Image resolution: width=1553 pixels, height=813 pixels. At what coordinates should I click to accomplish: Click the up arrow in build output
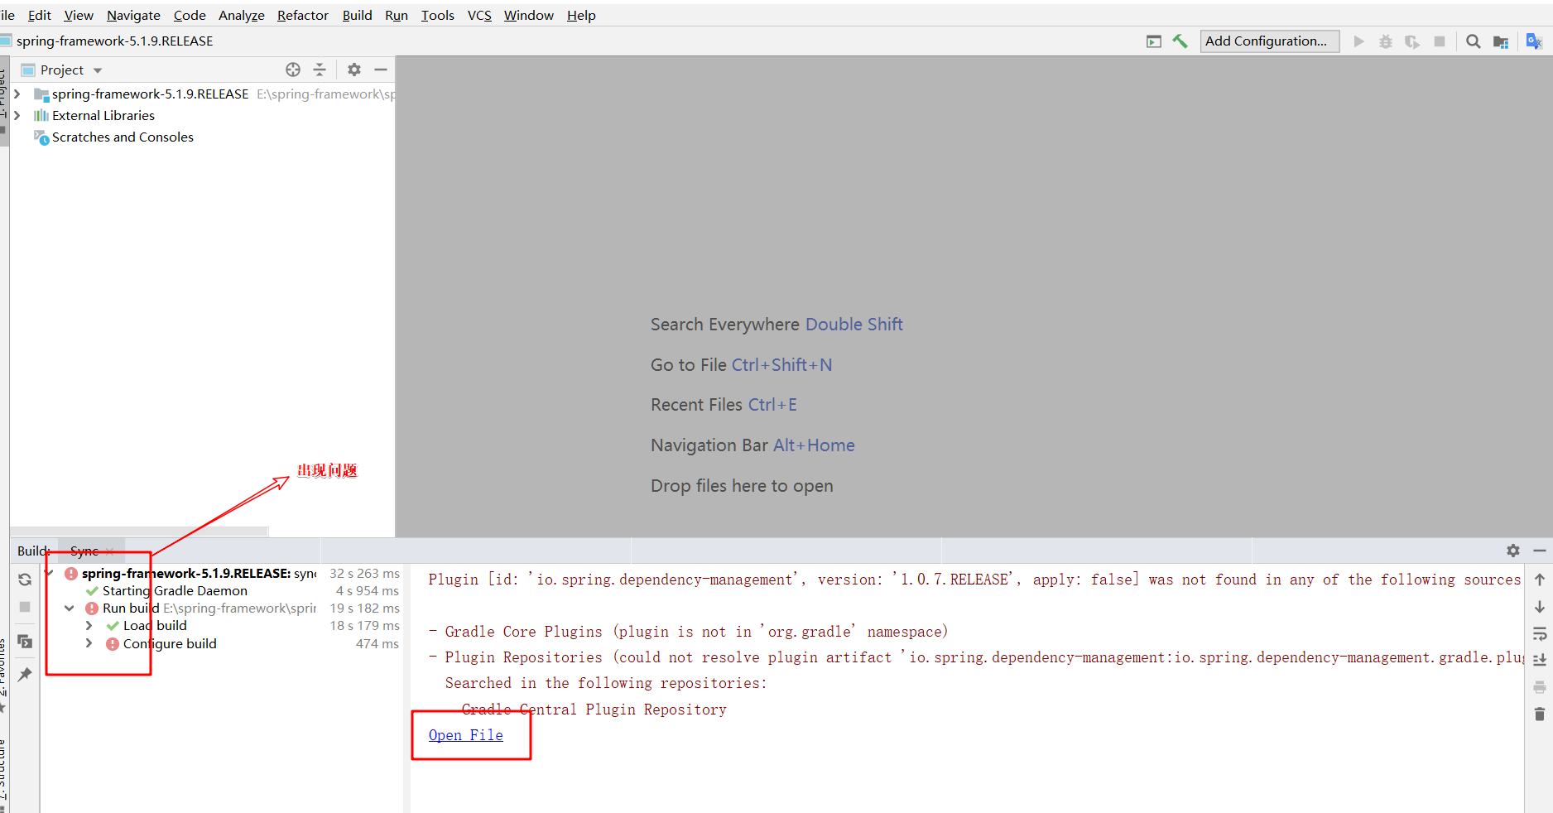1540,580
